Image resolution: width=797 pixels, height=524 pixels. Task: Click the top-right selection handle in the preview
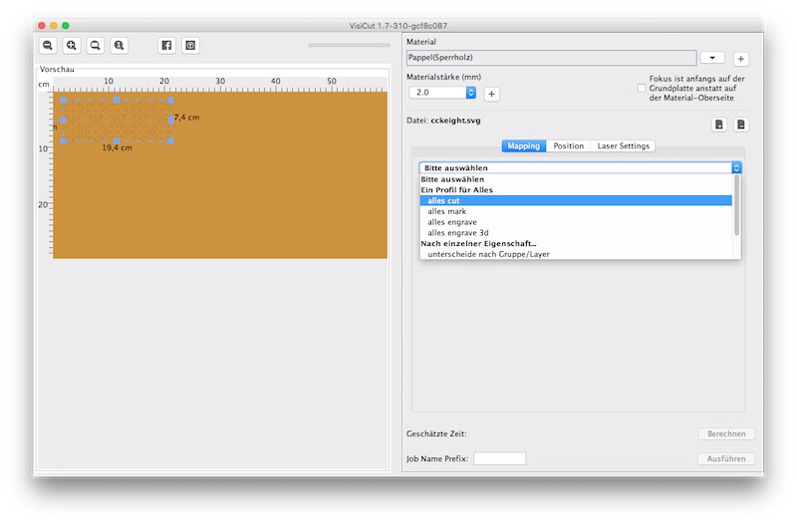click(x=170, y=101)
